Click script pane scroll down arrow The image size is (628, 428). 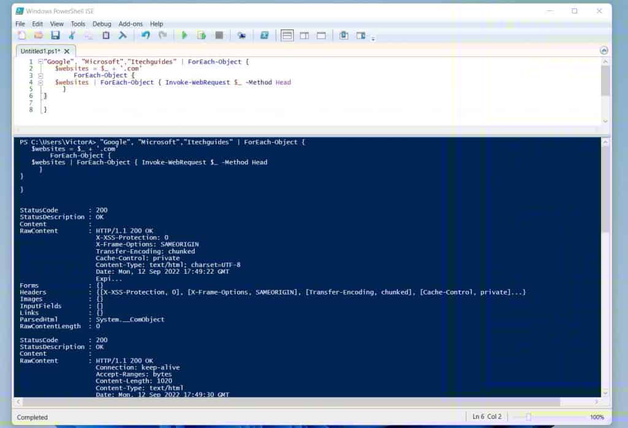605,121
